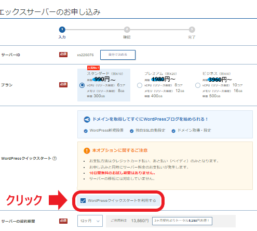Select the ビジネス plan radio button
Image resolution: width=257 pixels, height=231 pixels.
click(x=198, y=85)
